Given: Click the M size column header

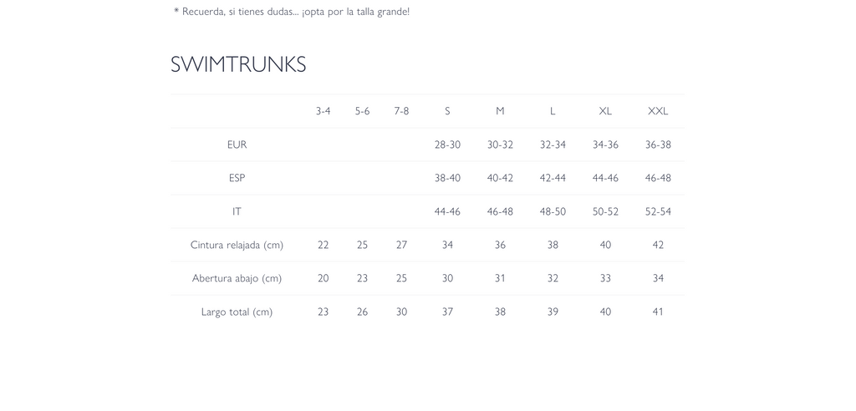Looking at the screenshot, I should pos(500,111).
